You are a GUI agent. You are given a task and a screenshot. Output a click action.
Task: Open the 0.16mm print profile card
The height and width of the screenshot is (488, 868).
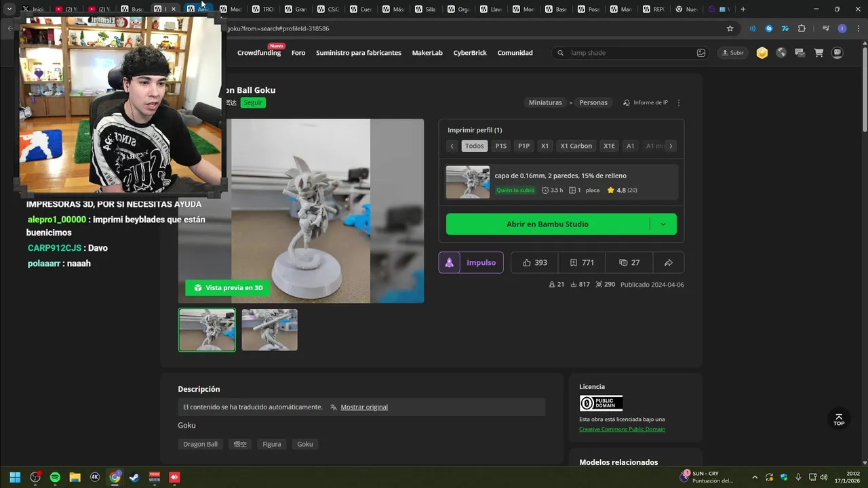561,182
